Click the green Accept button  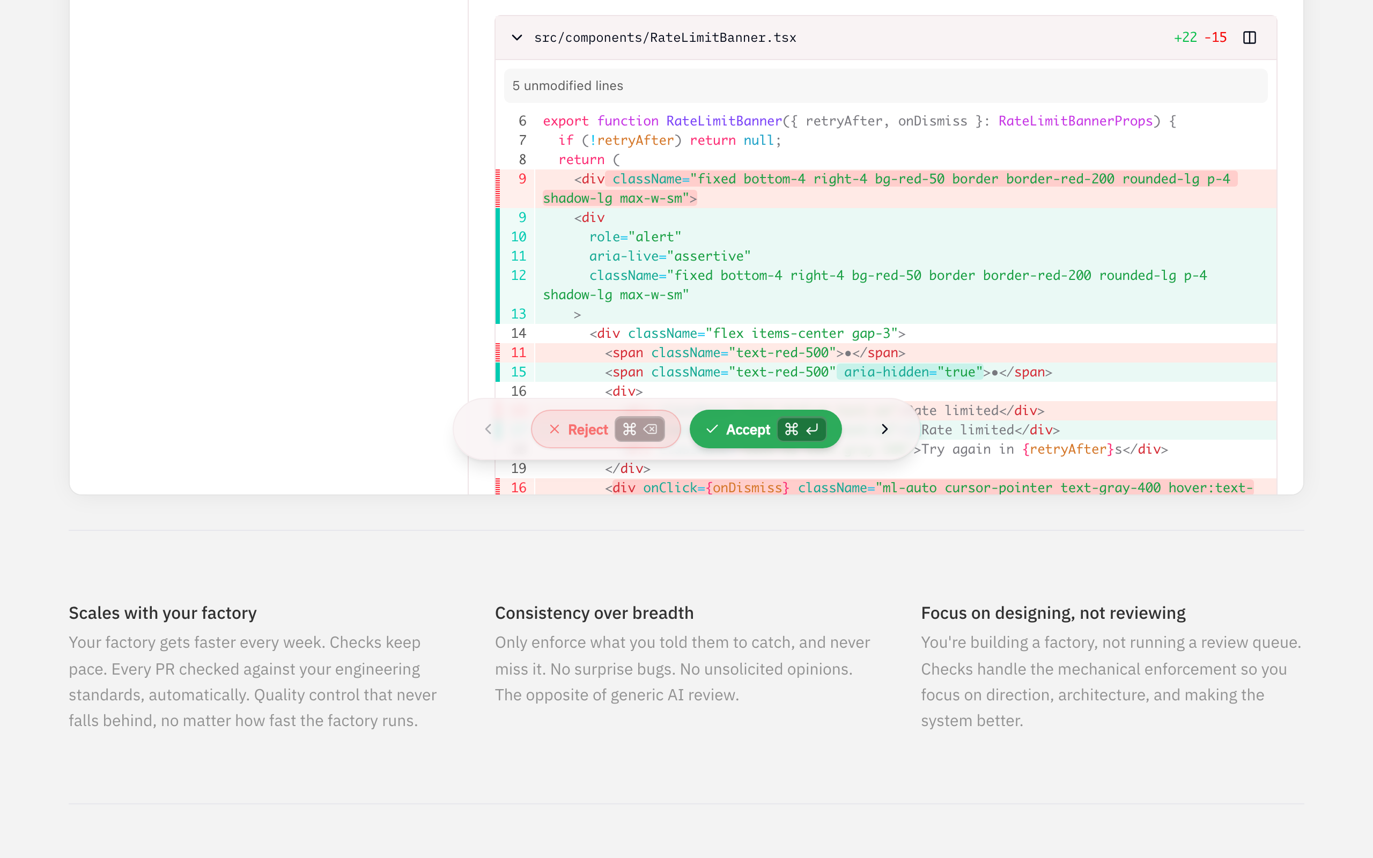748,430
